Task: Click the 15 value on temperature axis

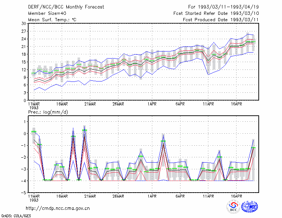Action: [24, 62]
